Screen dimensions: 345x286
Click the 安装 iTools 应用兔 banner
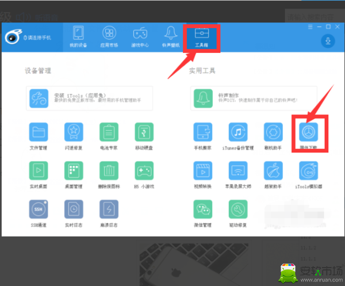coord(89,98)
